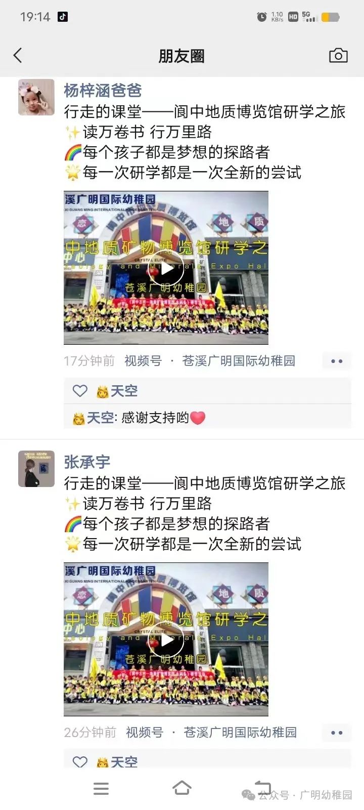
Task: Open the two-dot menu on the 17分钟前 post
Action: pos(337,361)
